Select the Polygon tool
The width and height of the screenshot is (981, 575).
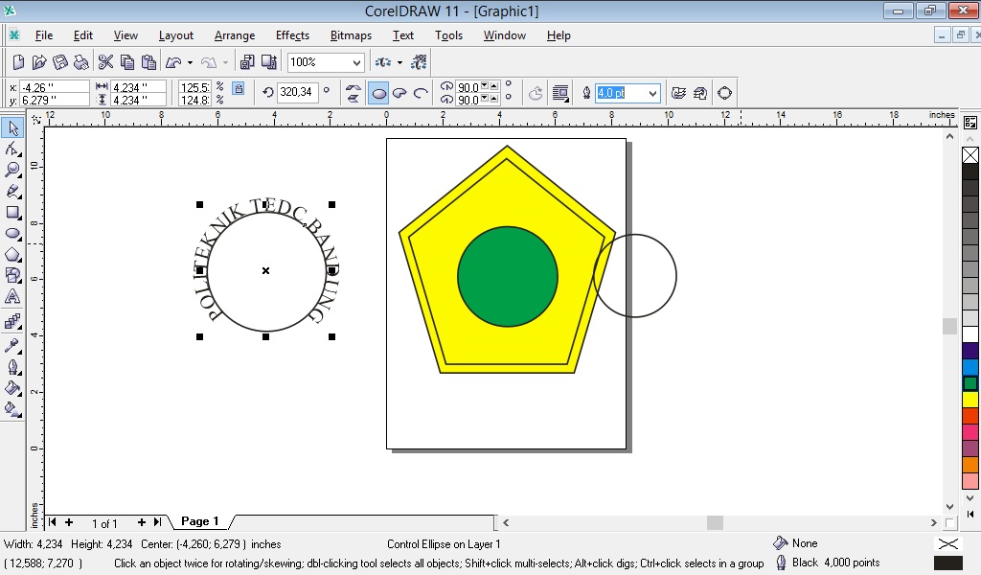coord(12,254)
